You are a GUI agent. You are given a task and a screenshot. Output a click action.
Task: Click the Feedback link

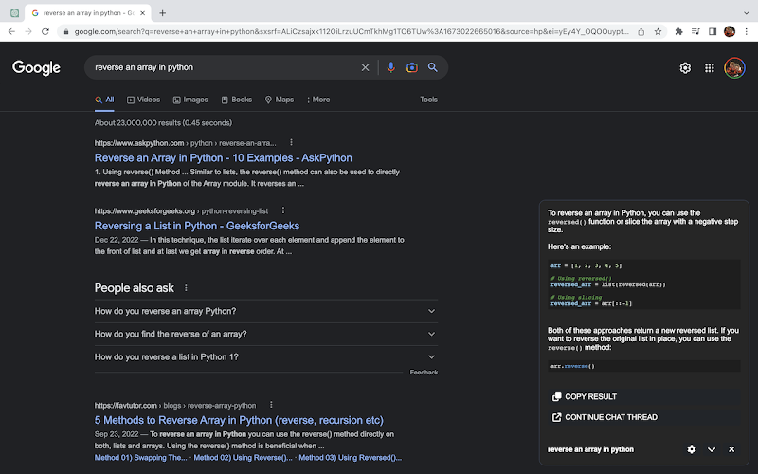pyautogui.click(x=424, y=373)
